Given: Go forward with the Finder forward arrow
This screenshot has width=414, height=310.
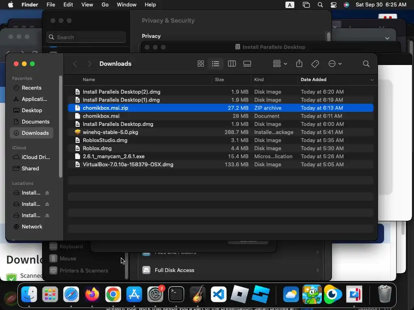Looking at the screenshot, I should click(x=89, y=64).
